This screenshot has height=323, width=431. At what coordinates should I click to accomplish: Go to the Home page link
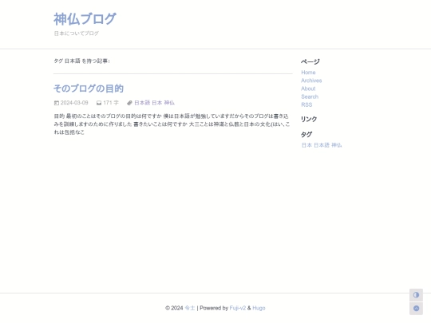(308, 73)
